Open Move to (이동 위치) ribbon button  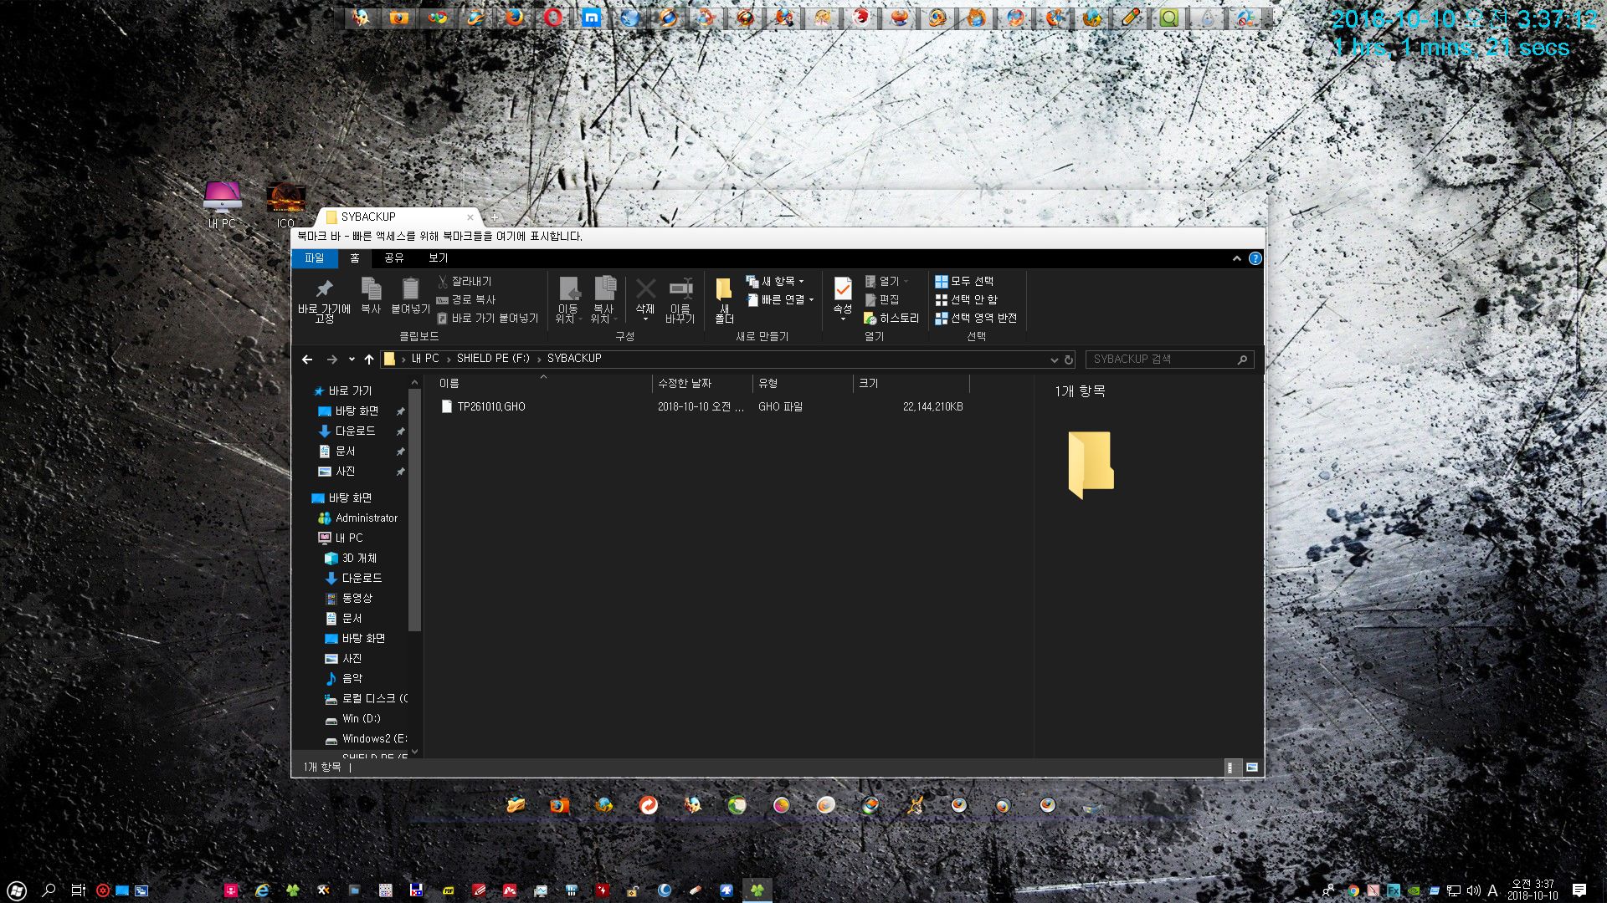coord(568,299)
